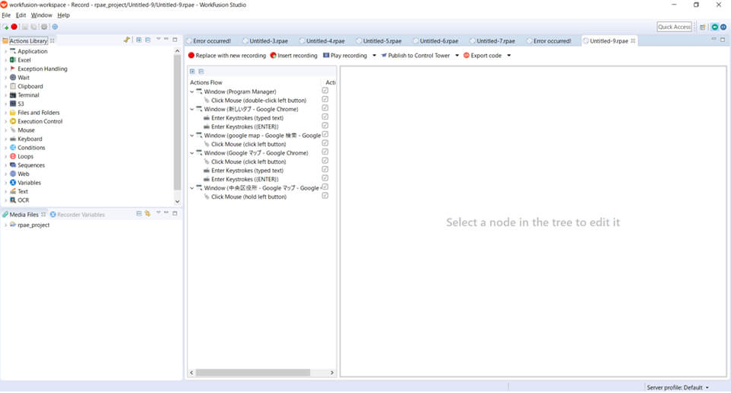Open the Play recording dropdown arrow
Image resolution: width=731 pixels, height=393 pixels.
coord(374,56)
